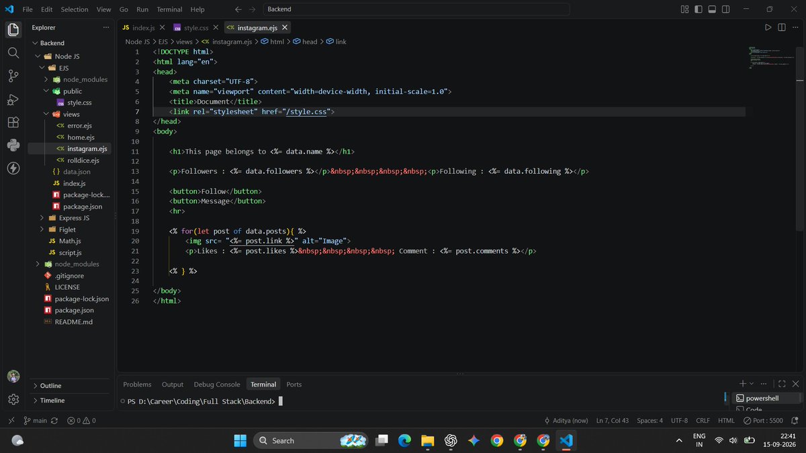Toggle Primary Side Bar visibility
This screenshot has width=806, height=453.
pos(699,9)
